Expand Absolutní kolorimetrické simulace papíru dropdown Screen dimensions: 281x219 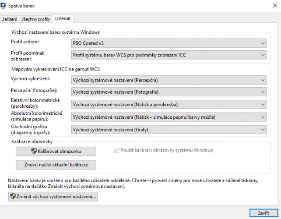[x=169, y=117]
